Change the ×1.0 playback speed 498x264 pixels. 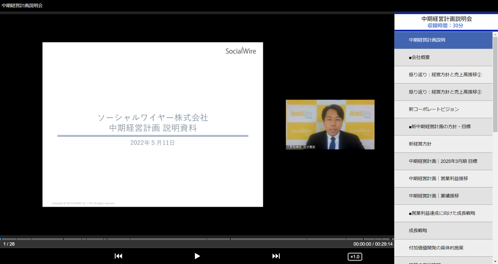click(355, 257)
